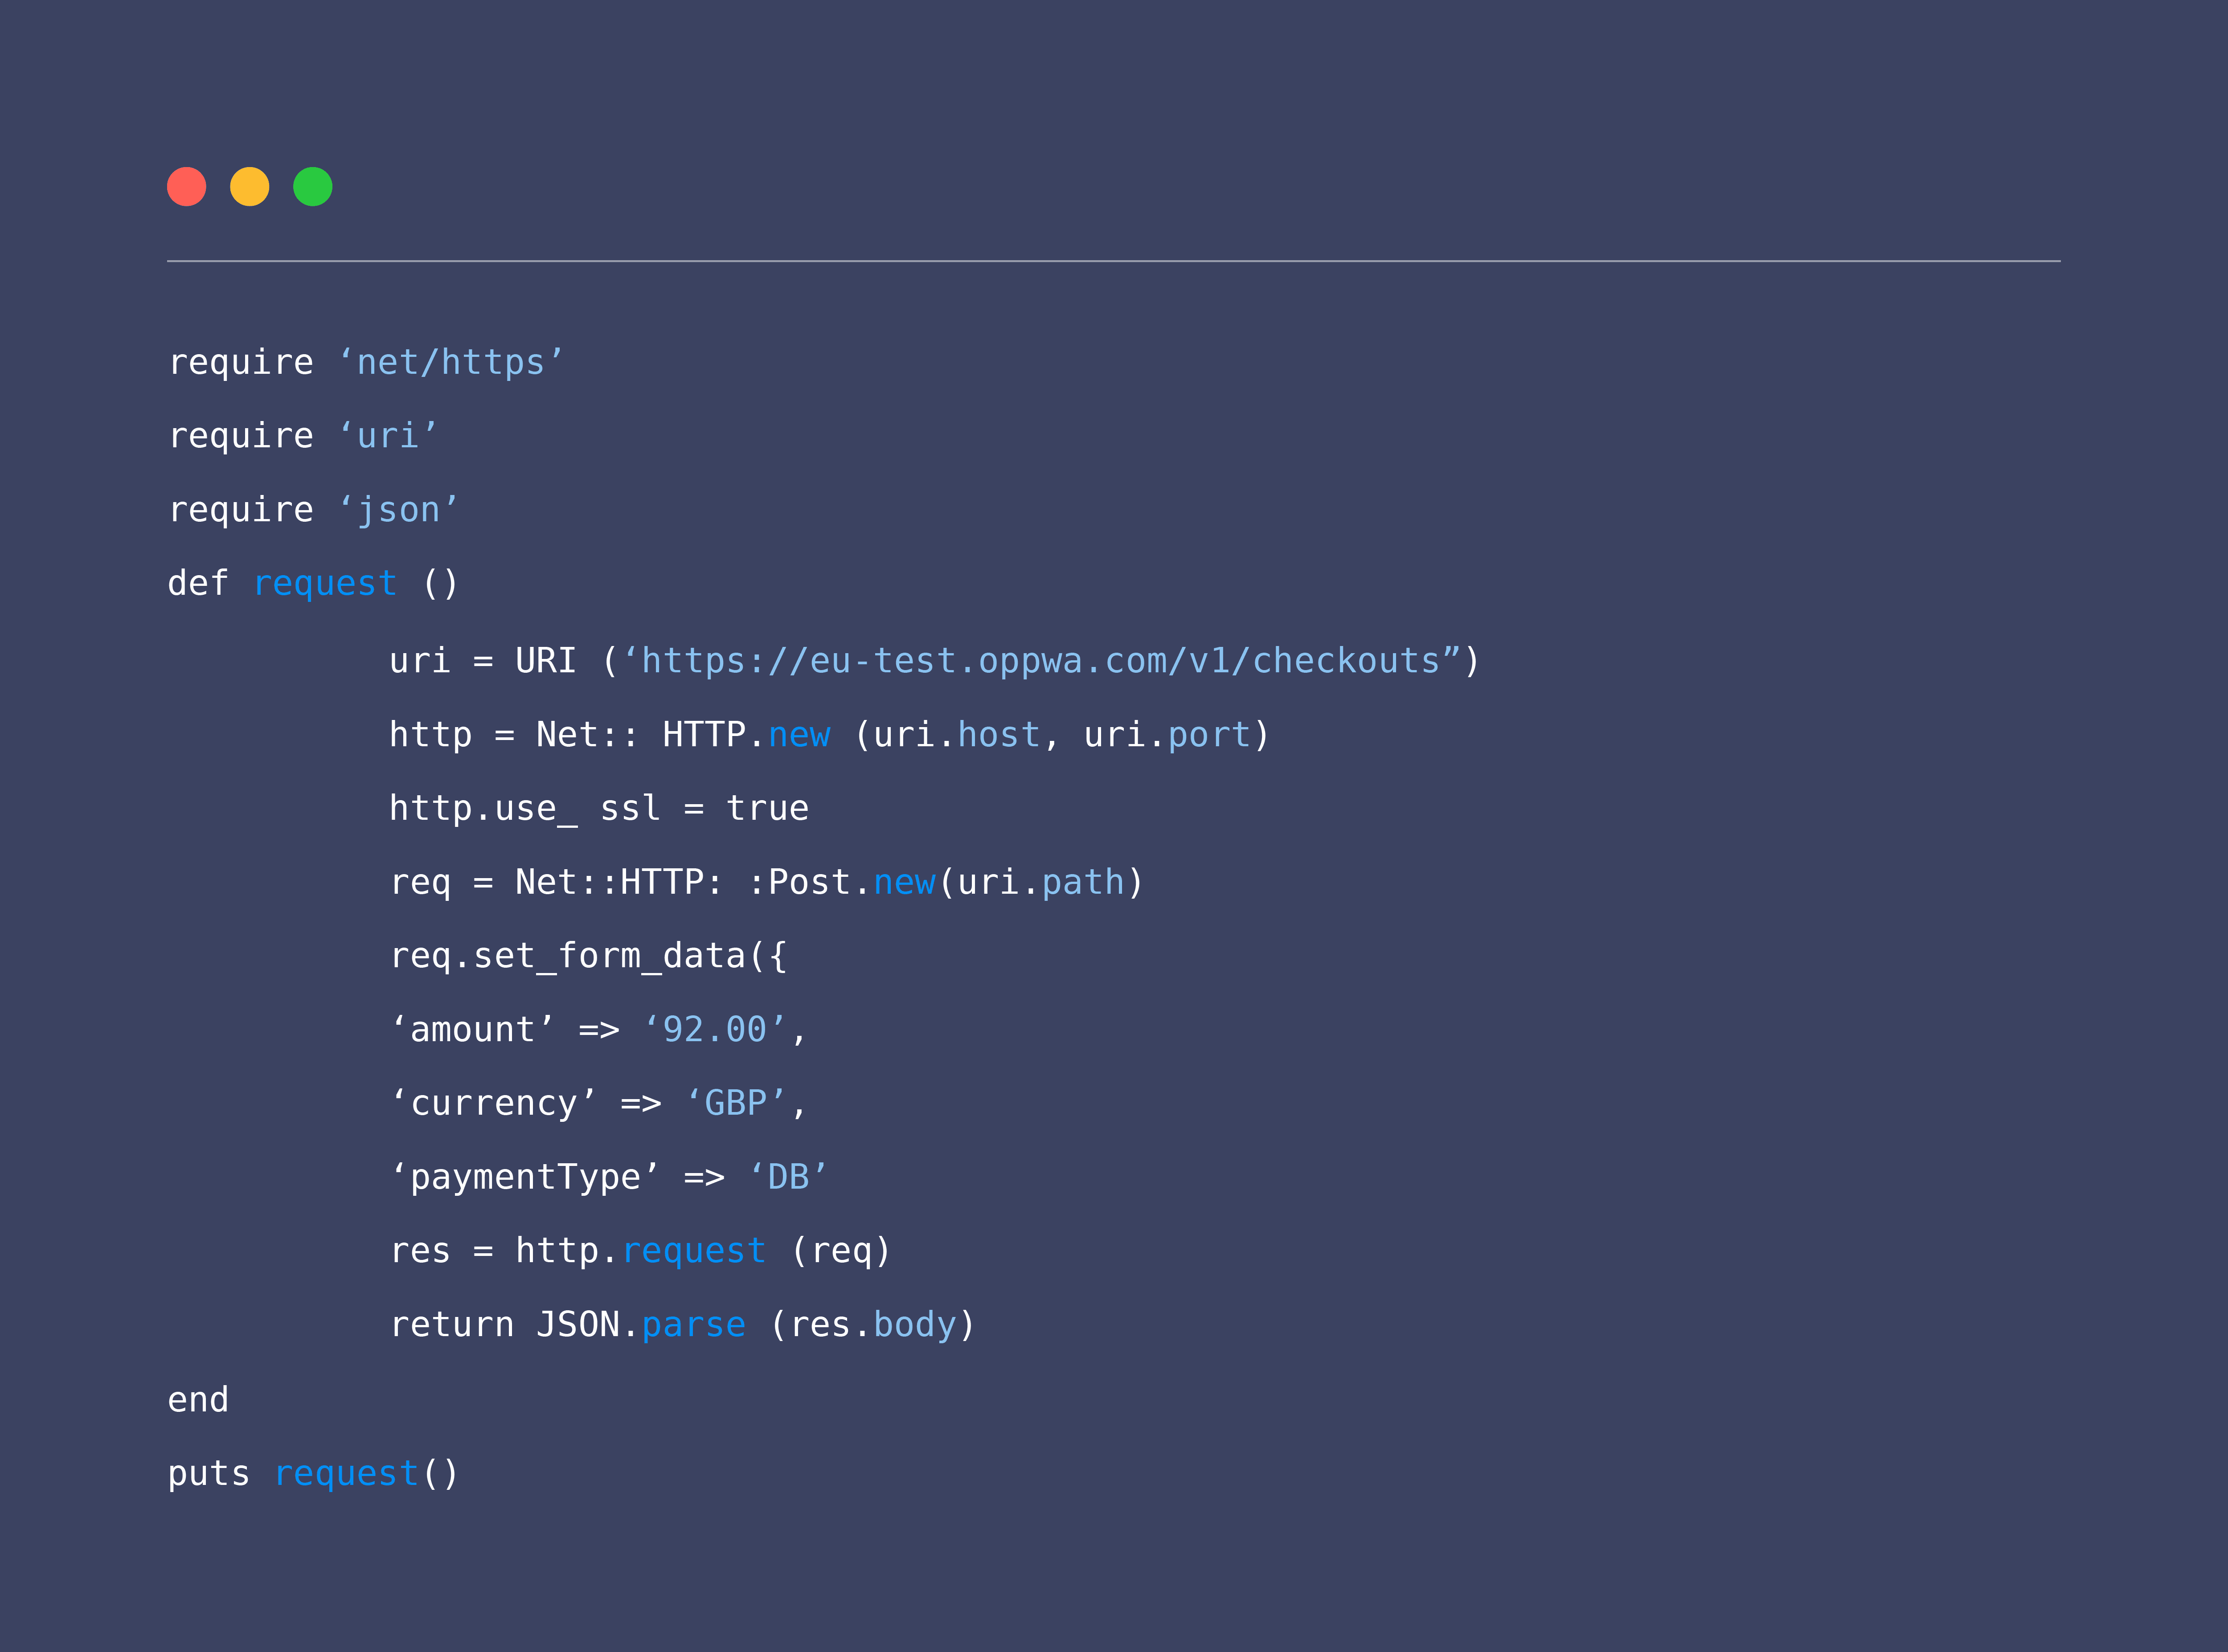Click the line require 'json'
The width and height of the screenshot is (2228, 1652).
click(313, 510)
